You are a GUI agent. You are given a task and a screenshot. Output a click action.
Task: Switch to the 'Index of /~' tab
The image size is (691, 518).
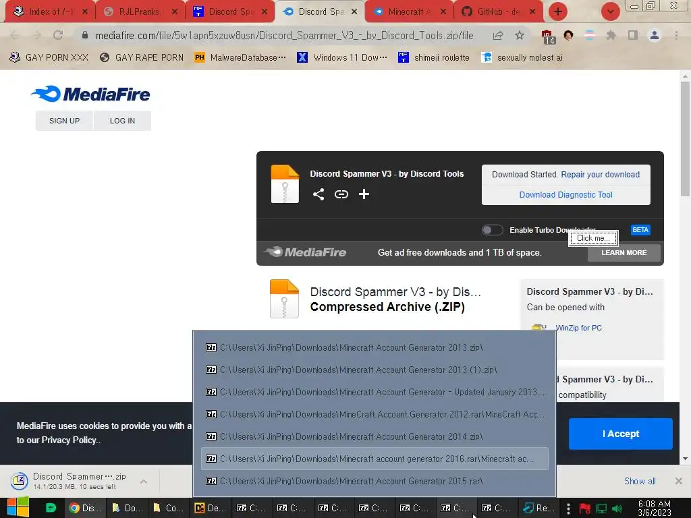50,11
